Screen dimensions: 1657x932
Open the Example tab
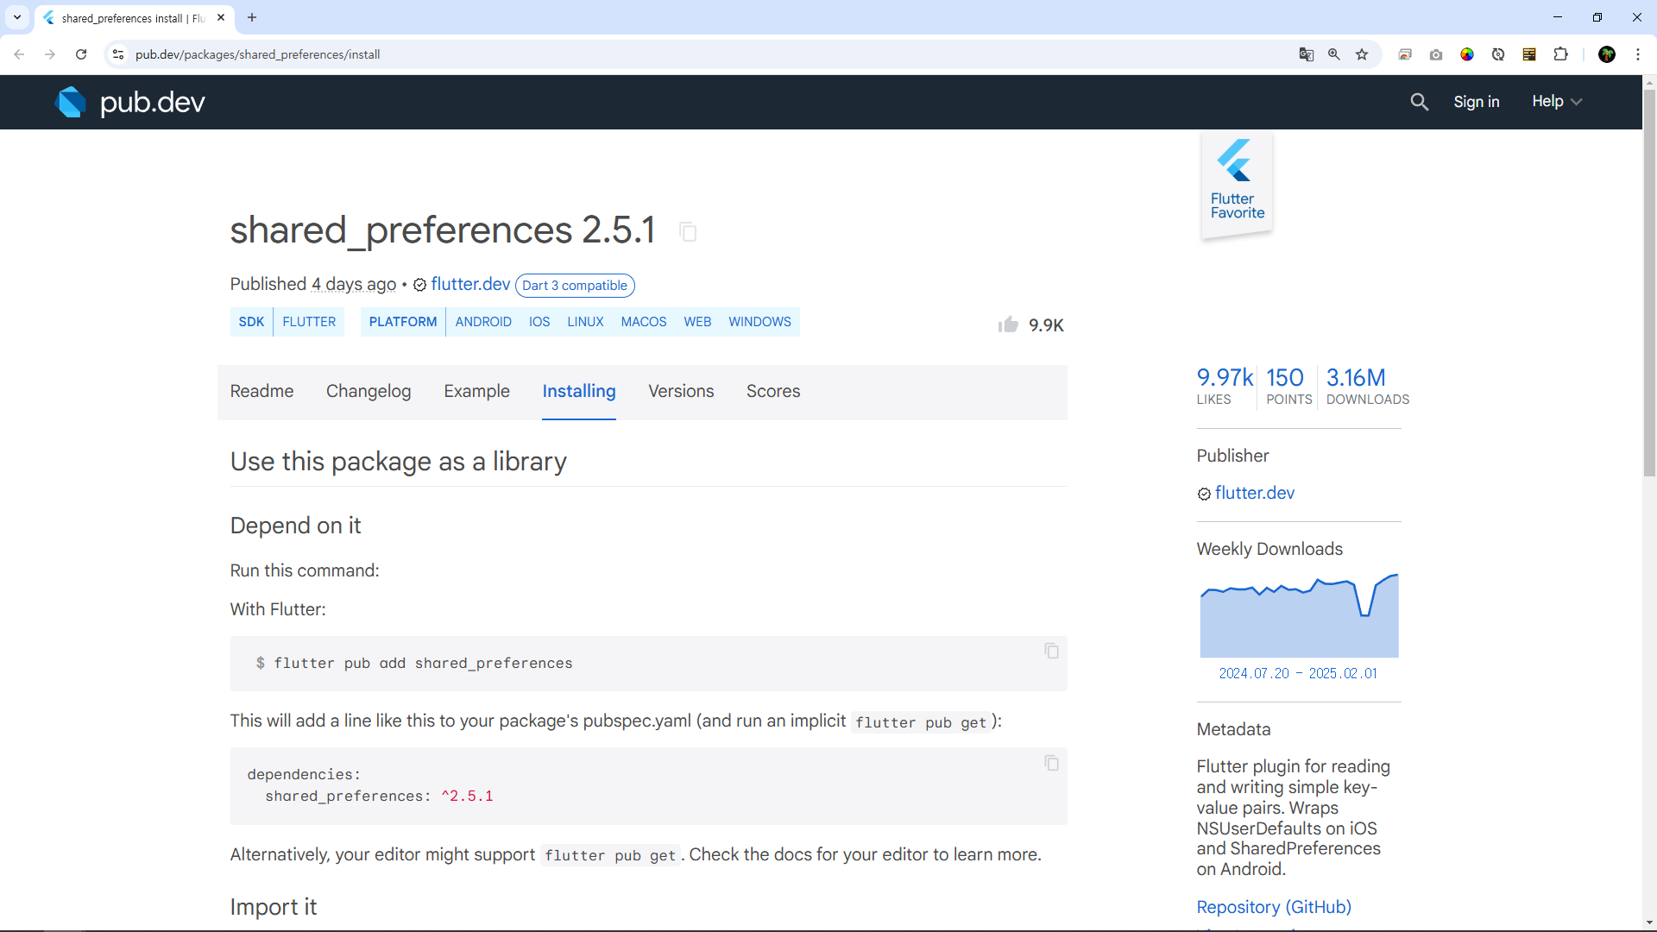pos(476,392)
